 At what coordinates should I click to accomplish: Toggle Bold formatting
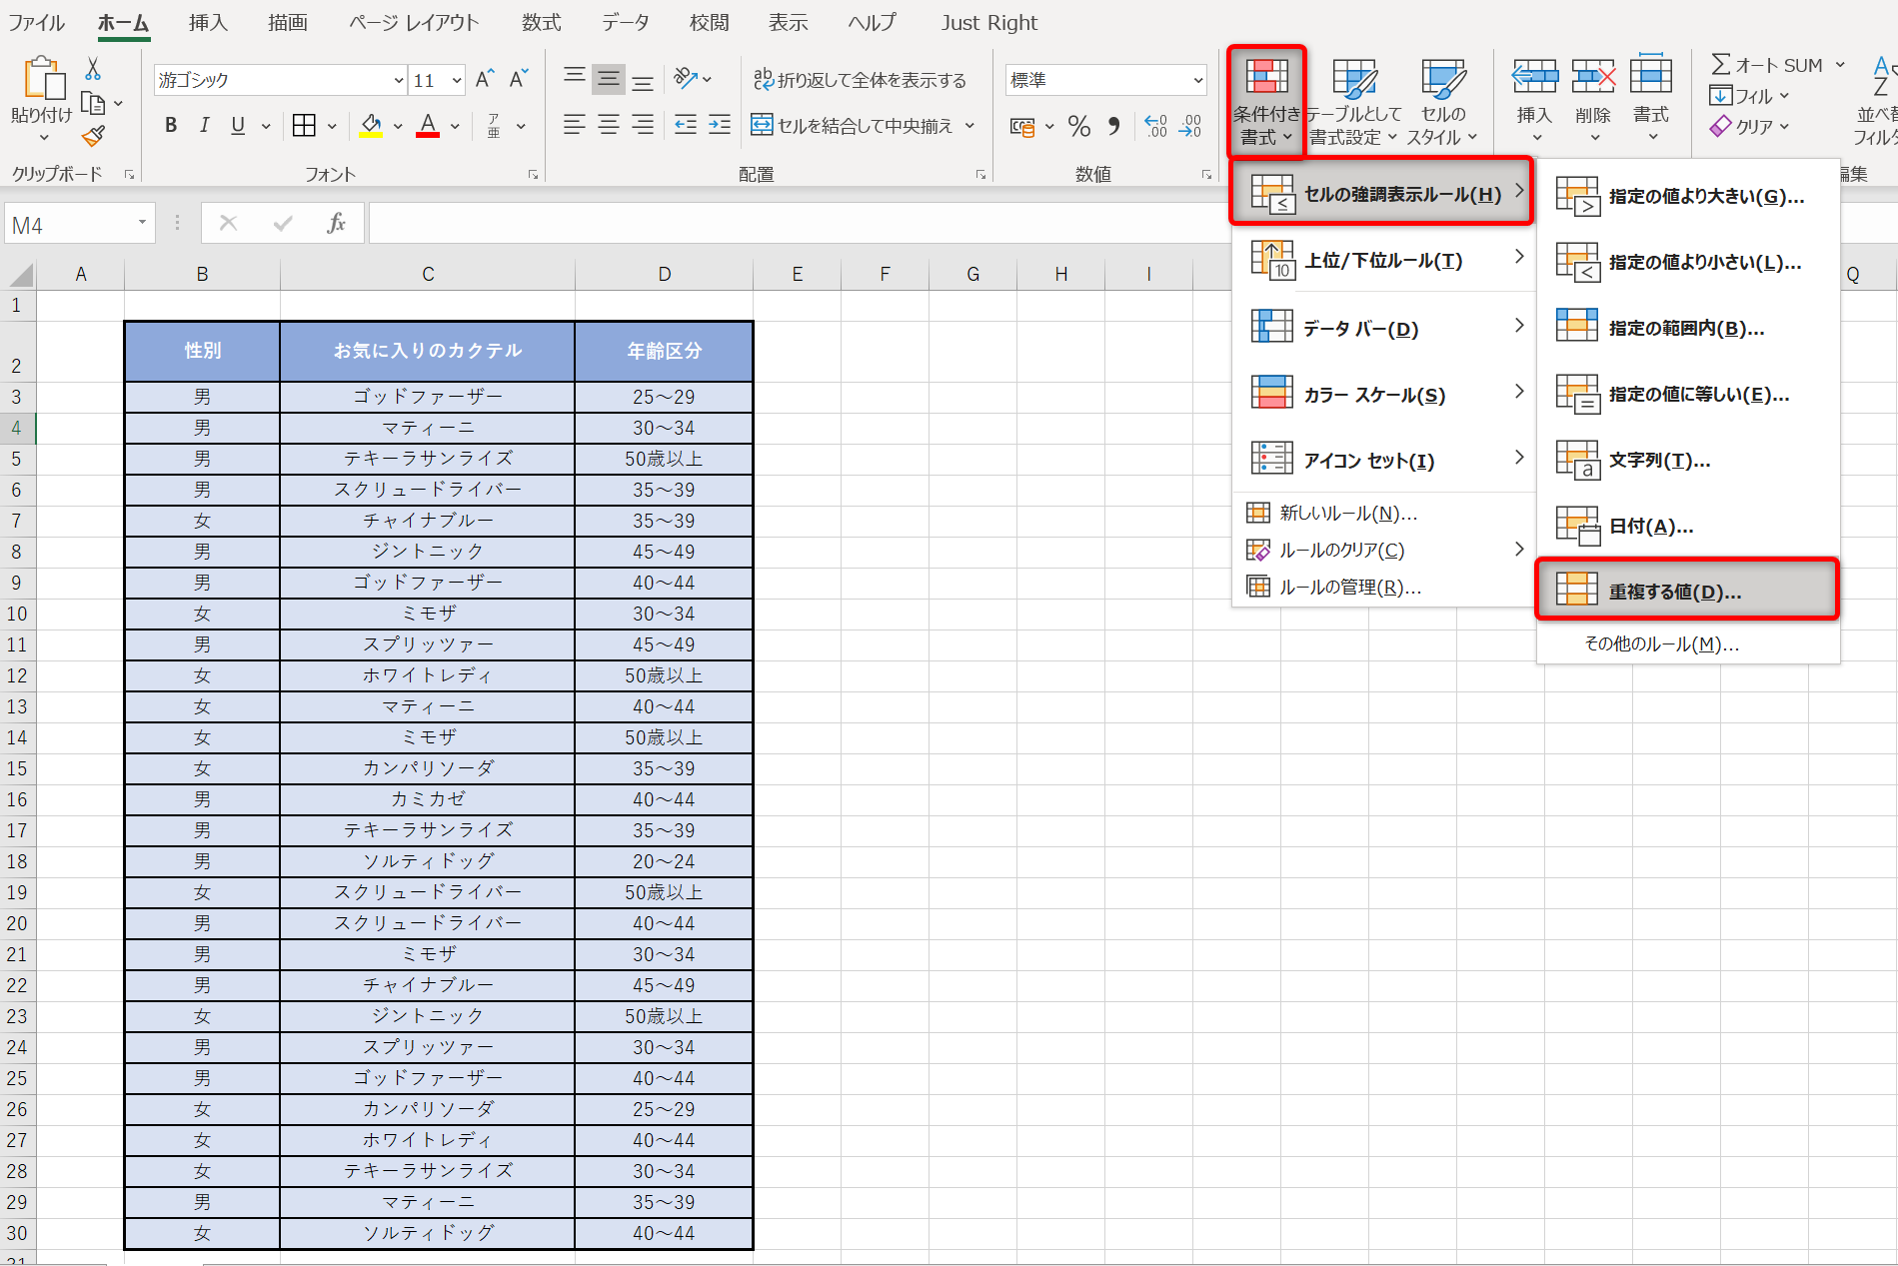pyautogui.click(x=171, y=125)
